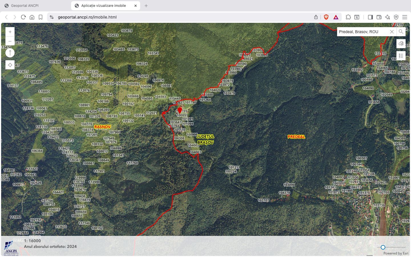Clear the Predeal search with the X
The width and height of the screenshot is (411, 257).
[392, 32]
